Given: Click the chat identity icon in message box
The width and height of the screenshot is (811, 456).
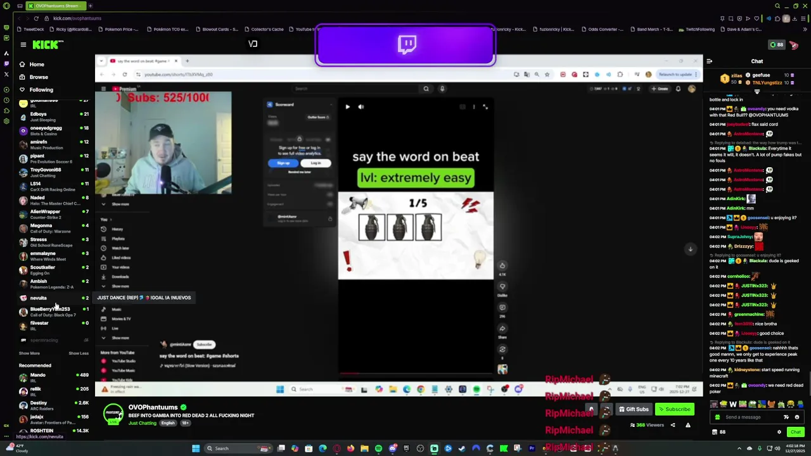Looking at the screenshot, I should click(717, 417).
